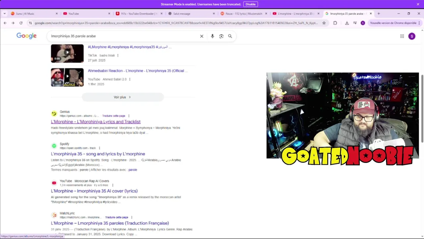Click the Genius site favicon

tap(54, 114)
